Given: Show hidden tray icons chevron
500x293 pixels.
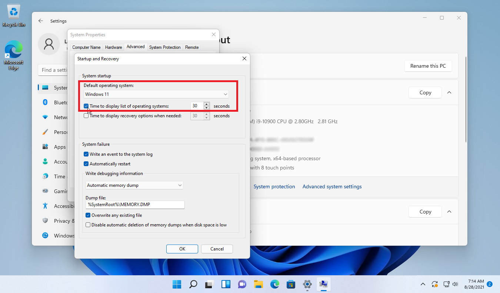Looking at the screenshot, I should [423, 284].
